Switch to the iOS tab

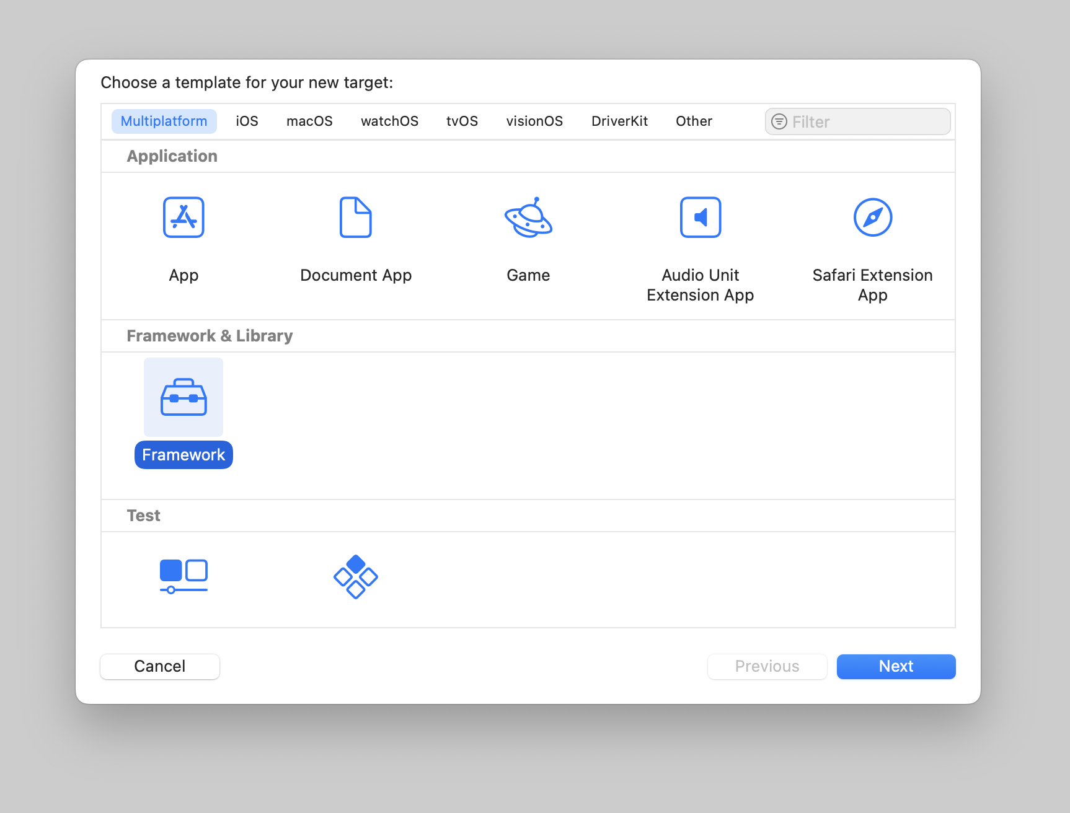(247, 121)
